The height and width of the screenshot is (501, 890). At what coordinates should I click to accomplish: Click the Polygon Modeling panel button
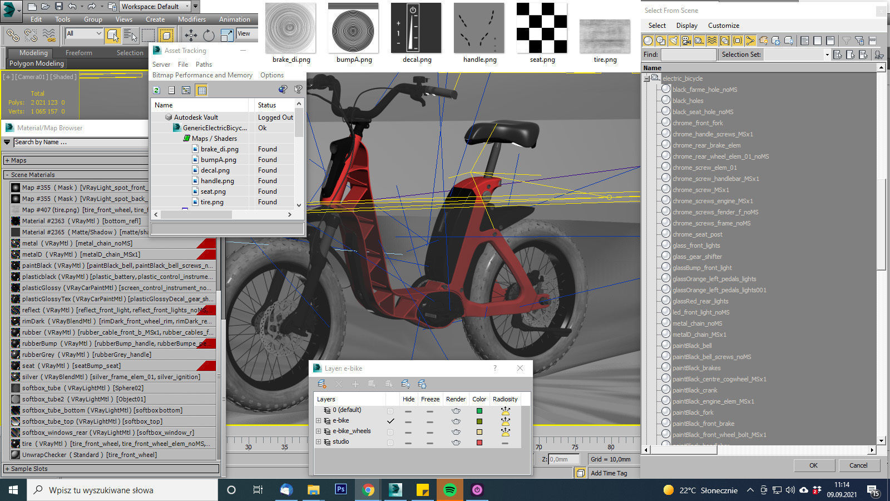pos(36,63)
